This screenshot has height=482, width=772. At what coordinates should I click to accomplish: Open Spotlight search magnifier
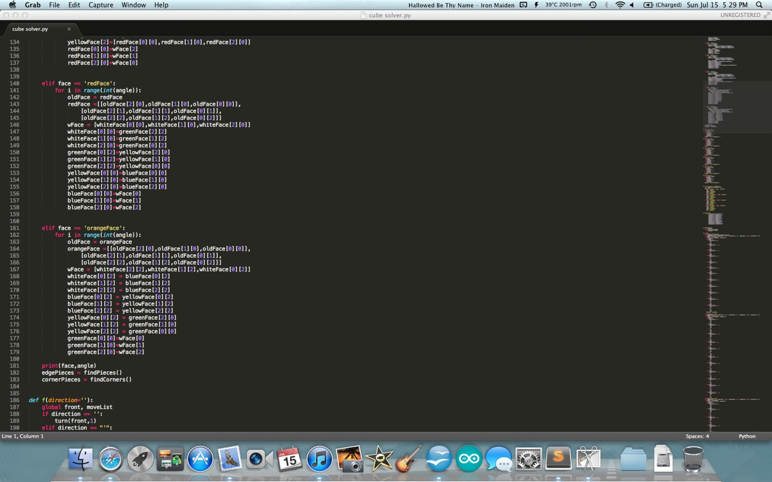tap(759, 5)
